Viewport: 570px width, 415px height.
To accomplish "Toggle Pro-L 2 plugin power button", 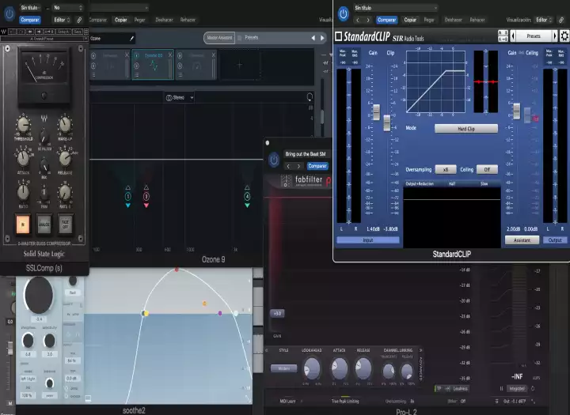I will tap(274, 160).
